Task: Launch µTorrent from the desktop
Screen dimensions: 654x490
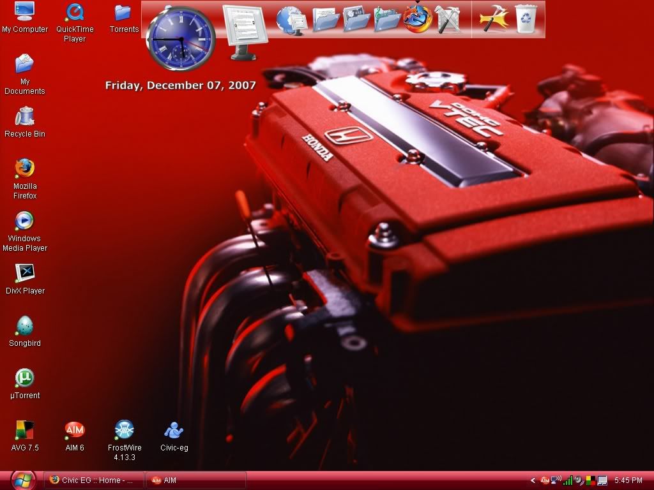Action: (25, 383)
